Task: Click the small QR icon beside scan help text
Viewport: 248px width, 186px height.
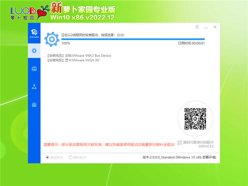Action: point(179,143)
